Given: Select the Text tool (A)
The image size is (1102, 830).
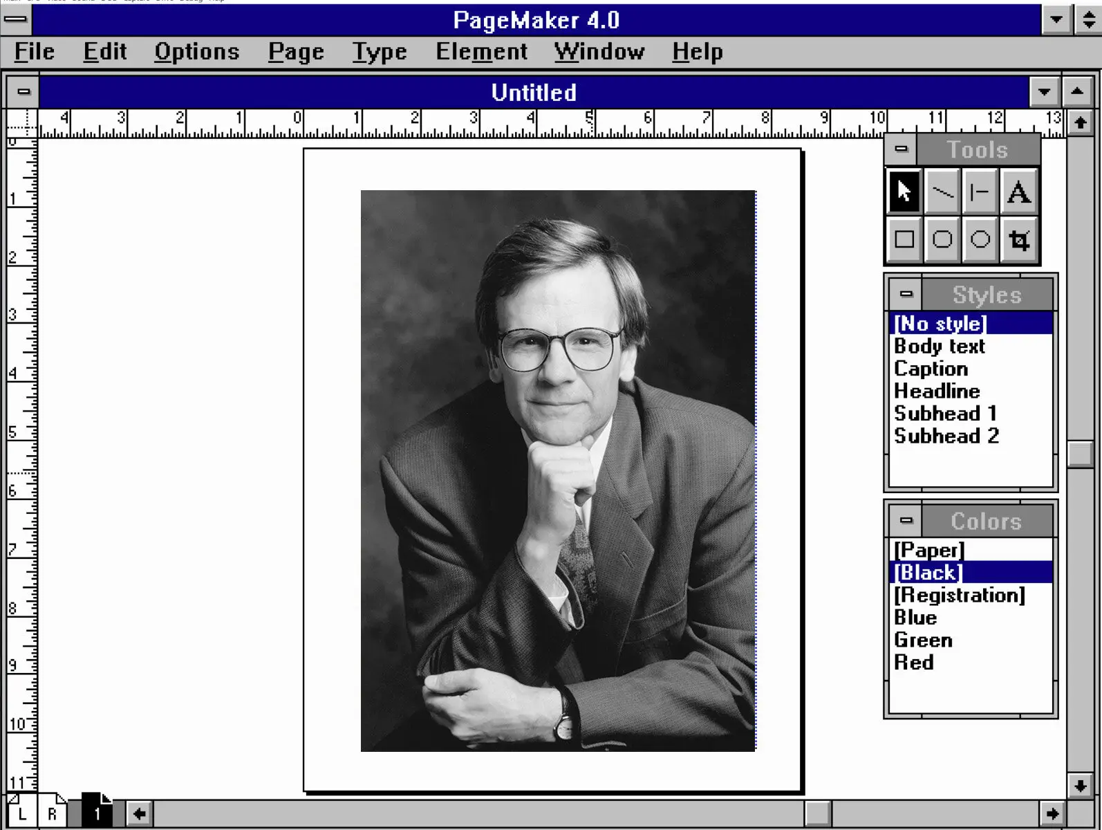Looking at the screenshot, I should [1018, 192].
